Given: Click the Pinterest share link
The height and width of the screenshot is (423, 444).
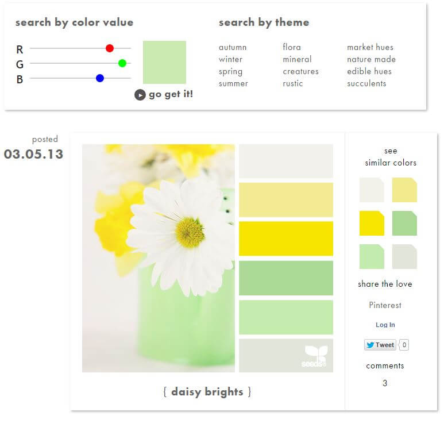Looking at the screenshot, I should click(385, 305).
